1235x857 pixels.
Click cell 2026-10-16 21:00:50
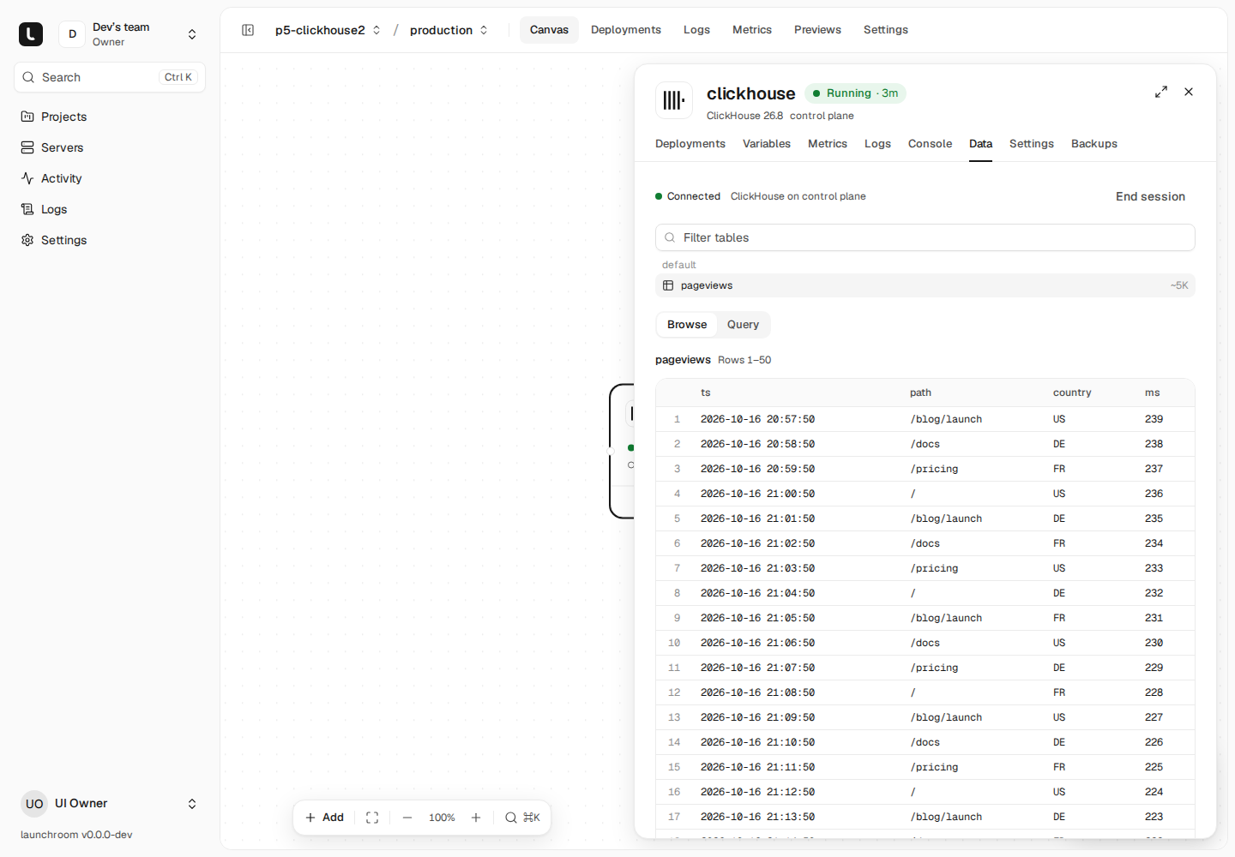coord(757,494)
